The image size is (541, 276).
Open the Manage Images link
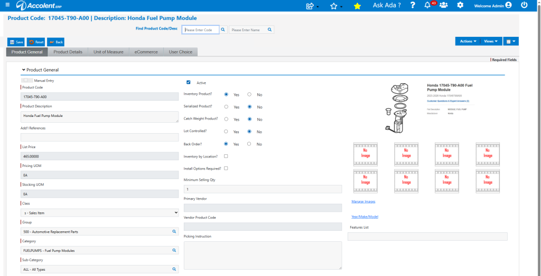[363, 202]
